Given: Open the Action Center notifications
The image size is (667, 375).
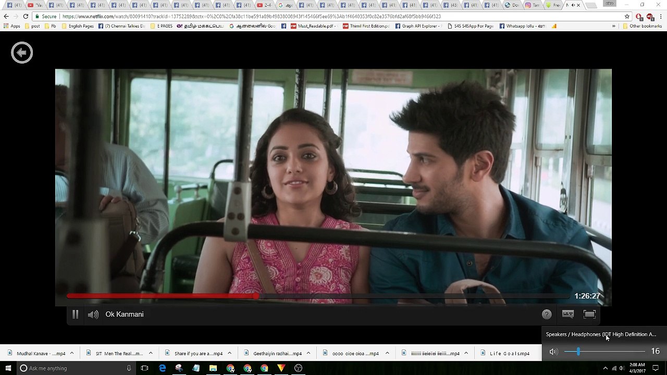Looking at the screenshot, I should (656, 368).
